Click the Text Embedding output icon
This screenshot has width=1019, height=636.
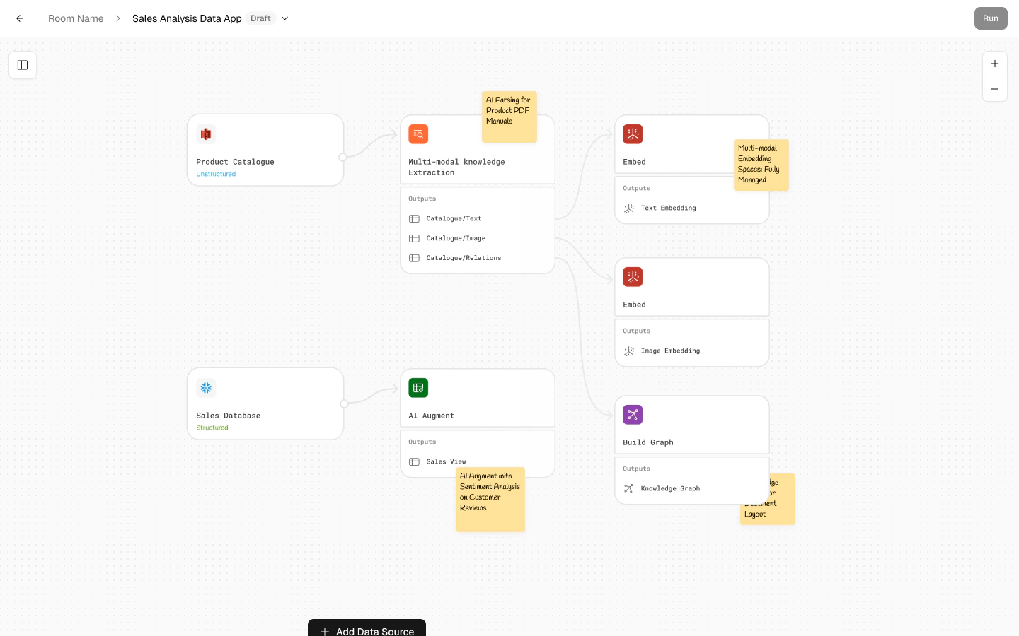click(628, 208)
